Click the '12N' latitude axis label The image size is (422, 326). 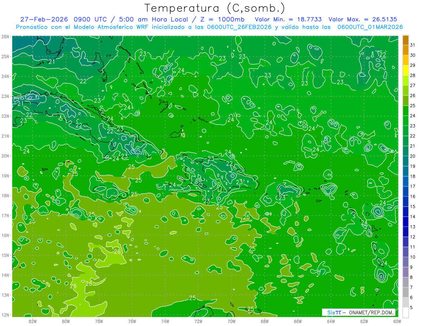[x=5, y=315]
